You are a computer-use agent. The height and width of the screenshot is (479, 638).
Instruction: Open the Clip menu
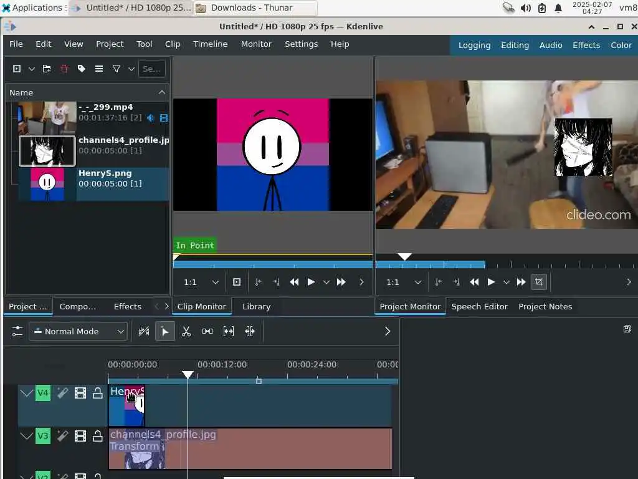tap(173, 44)
